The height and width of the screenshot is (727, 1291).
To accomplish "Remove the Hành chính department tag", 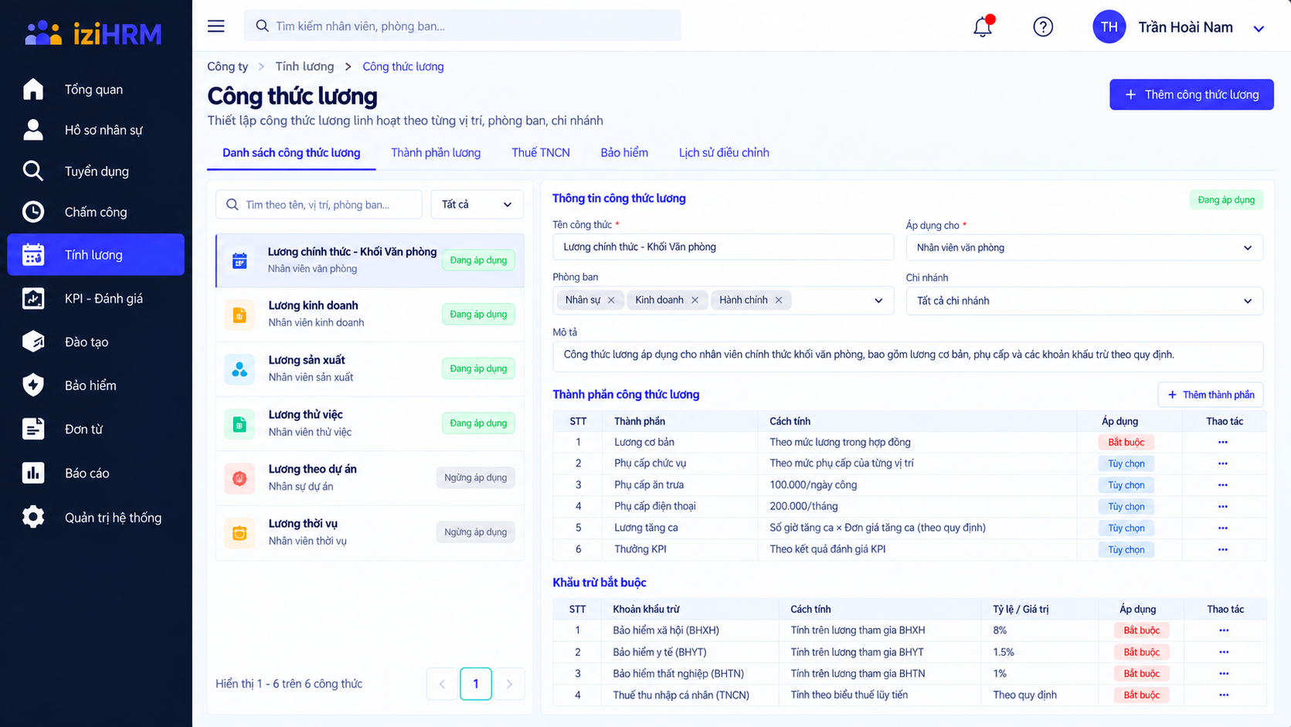I will tap(779, 300).
